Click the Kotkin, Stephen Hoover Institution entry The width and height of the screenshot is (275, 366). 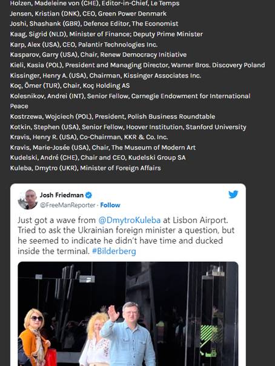128,127
